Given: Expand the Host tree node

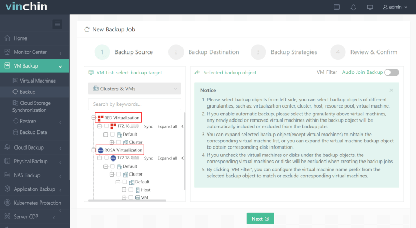Looking at the screenshot, I should [x=124, y=190].
